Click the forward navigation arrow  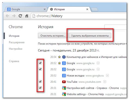pos(14,16)
